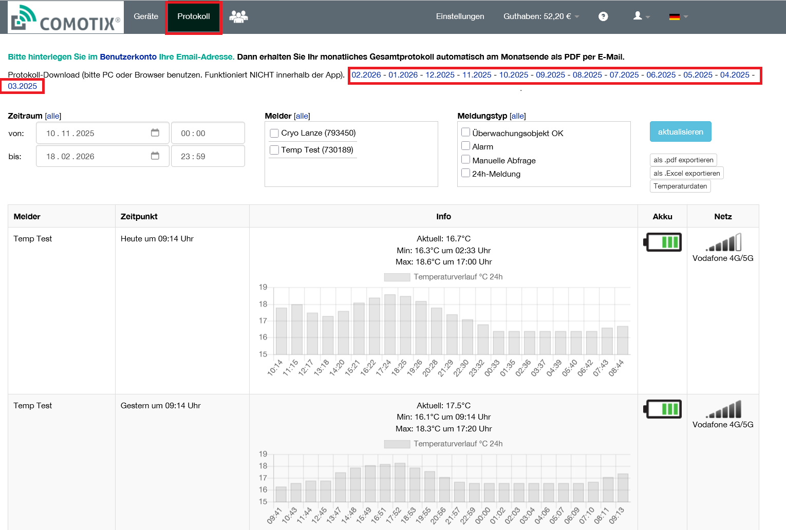786x530 pixels.
Task: Download the 11.2025 protocol link
Action: tap(477, 75)
